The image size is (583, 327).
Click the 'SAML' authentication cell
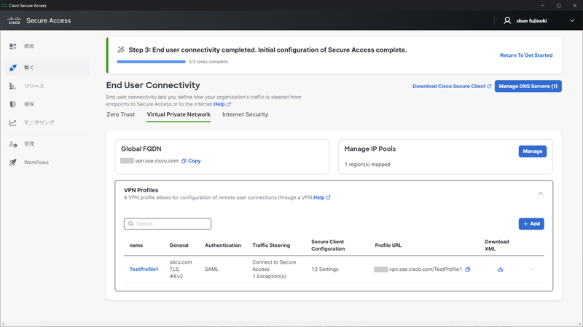[211, 269]
